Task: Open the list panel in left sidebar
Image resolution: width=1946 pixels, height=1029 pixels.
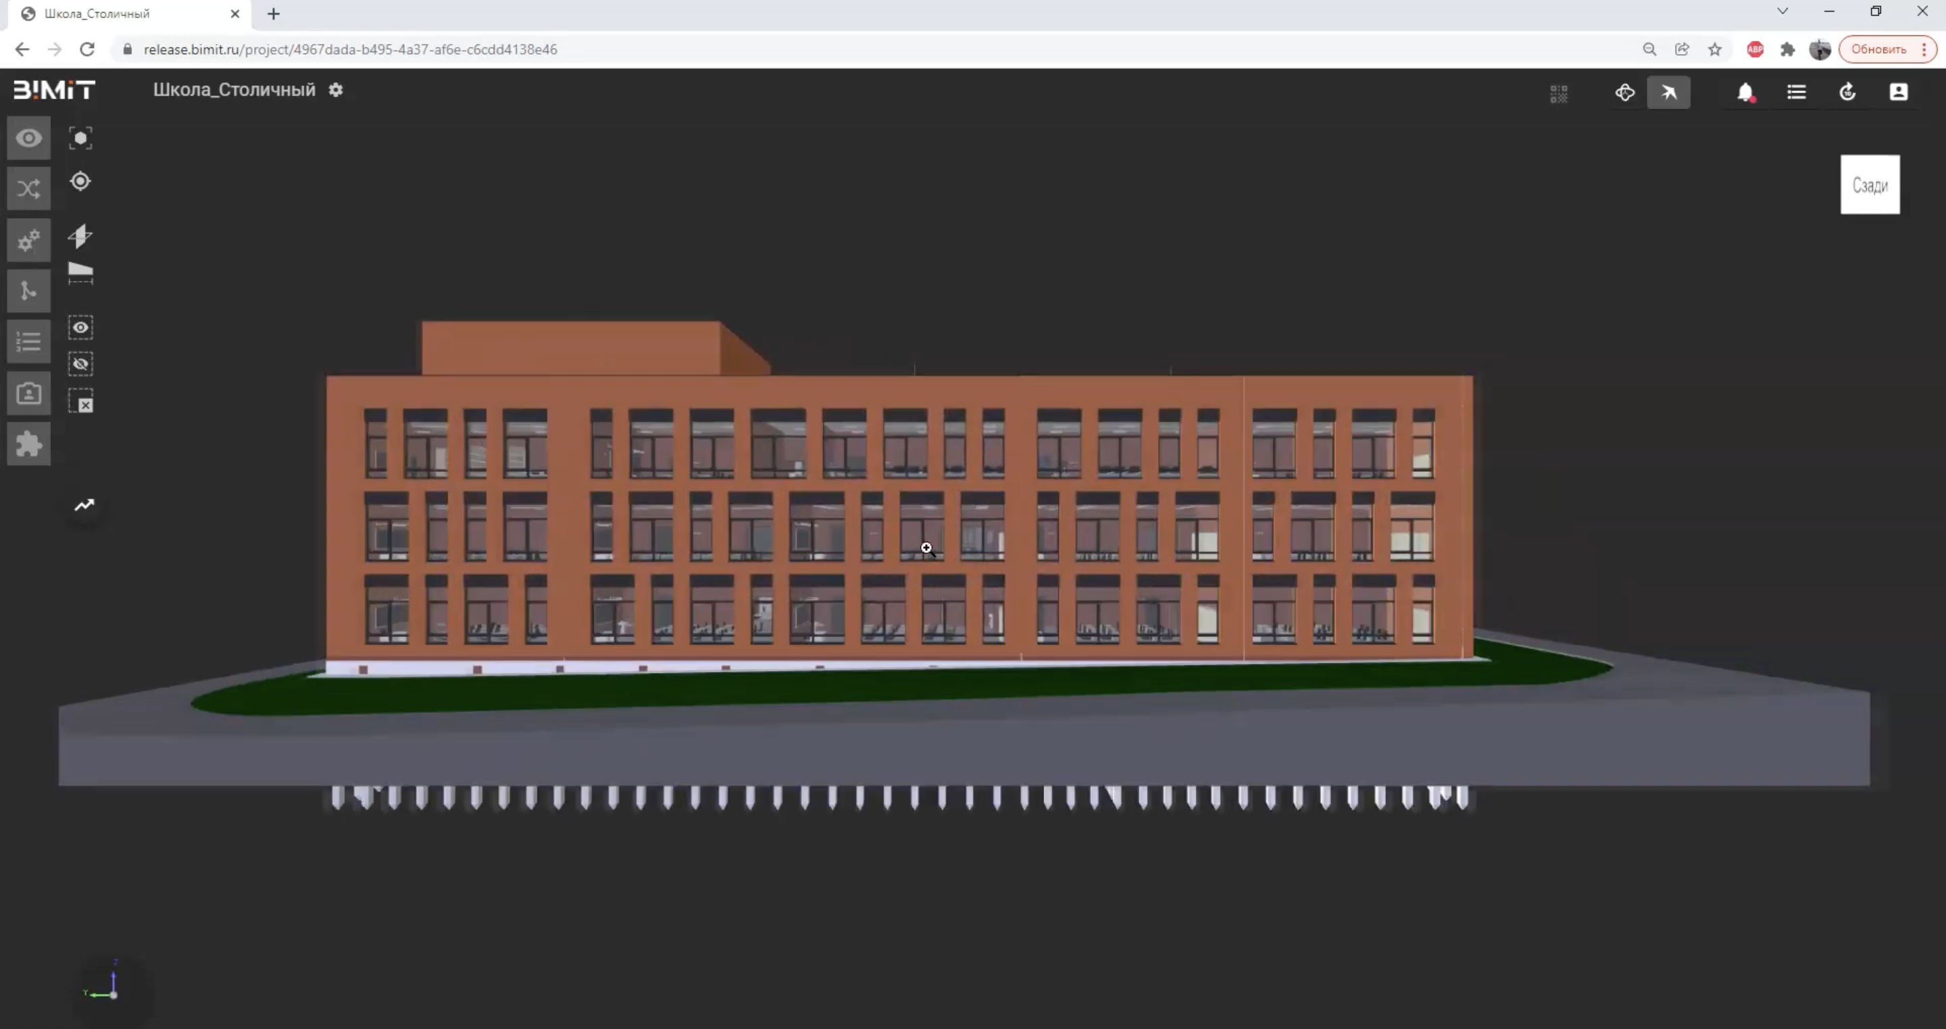Action: tap(28, 342)
